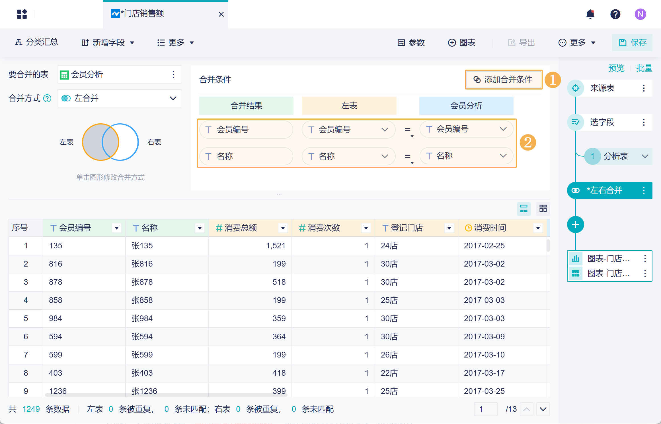Open the help question mark icon

[615, 14]
